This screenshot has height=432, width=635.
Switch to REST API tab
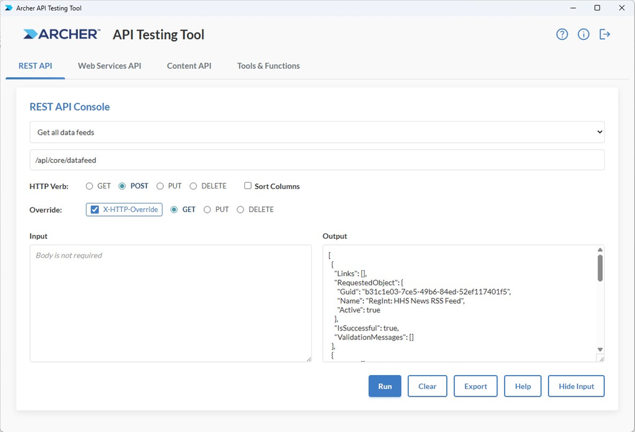[x=35, y=66]
